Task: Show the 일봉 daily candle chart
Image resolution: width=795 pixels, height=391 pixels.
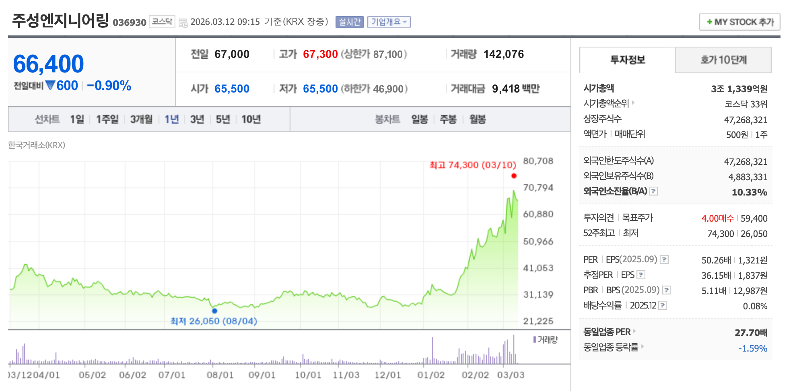Action: click(x=419, y=119)
